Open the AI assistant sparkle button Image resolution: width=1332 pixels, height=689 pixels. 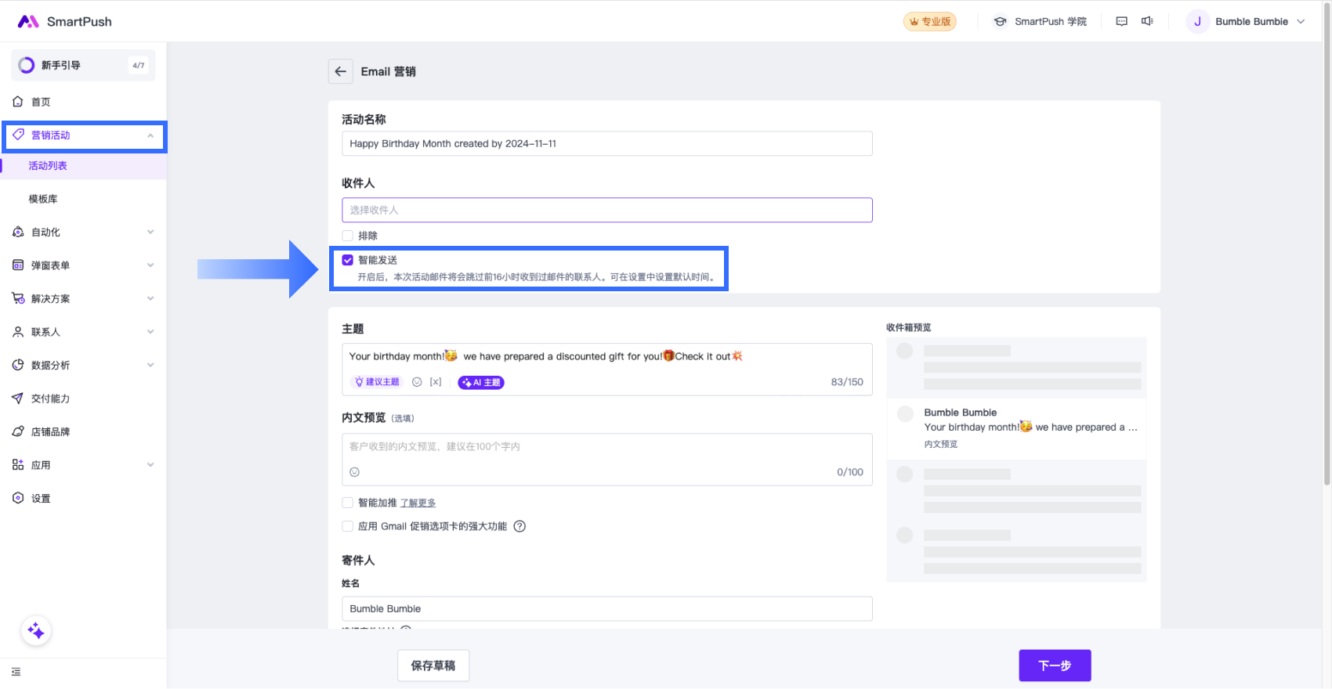pos(36,631)
